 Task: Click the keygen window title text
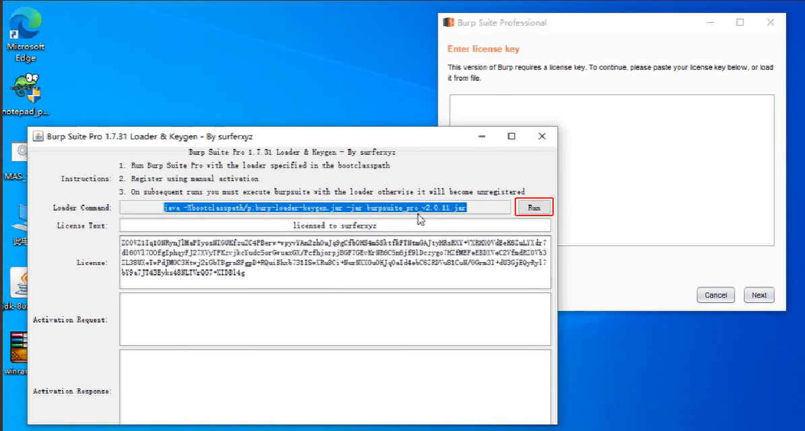tap(150, 137)
